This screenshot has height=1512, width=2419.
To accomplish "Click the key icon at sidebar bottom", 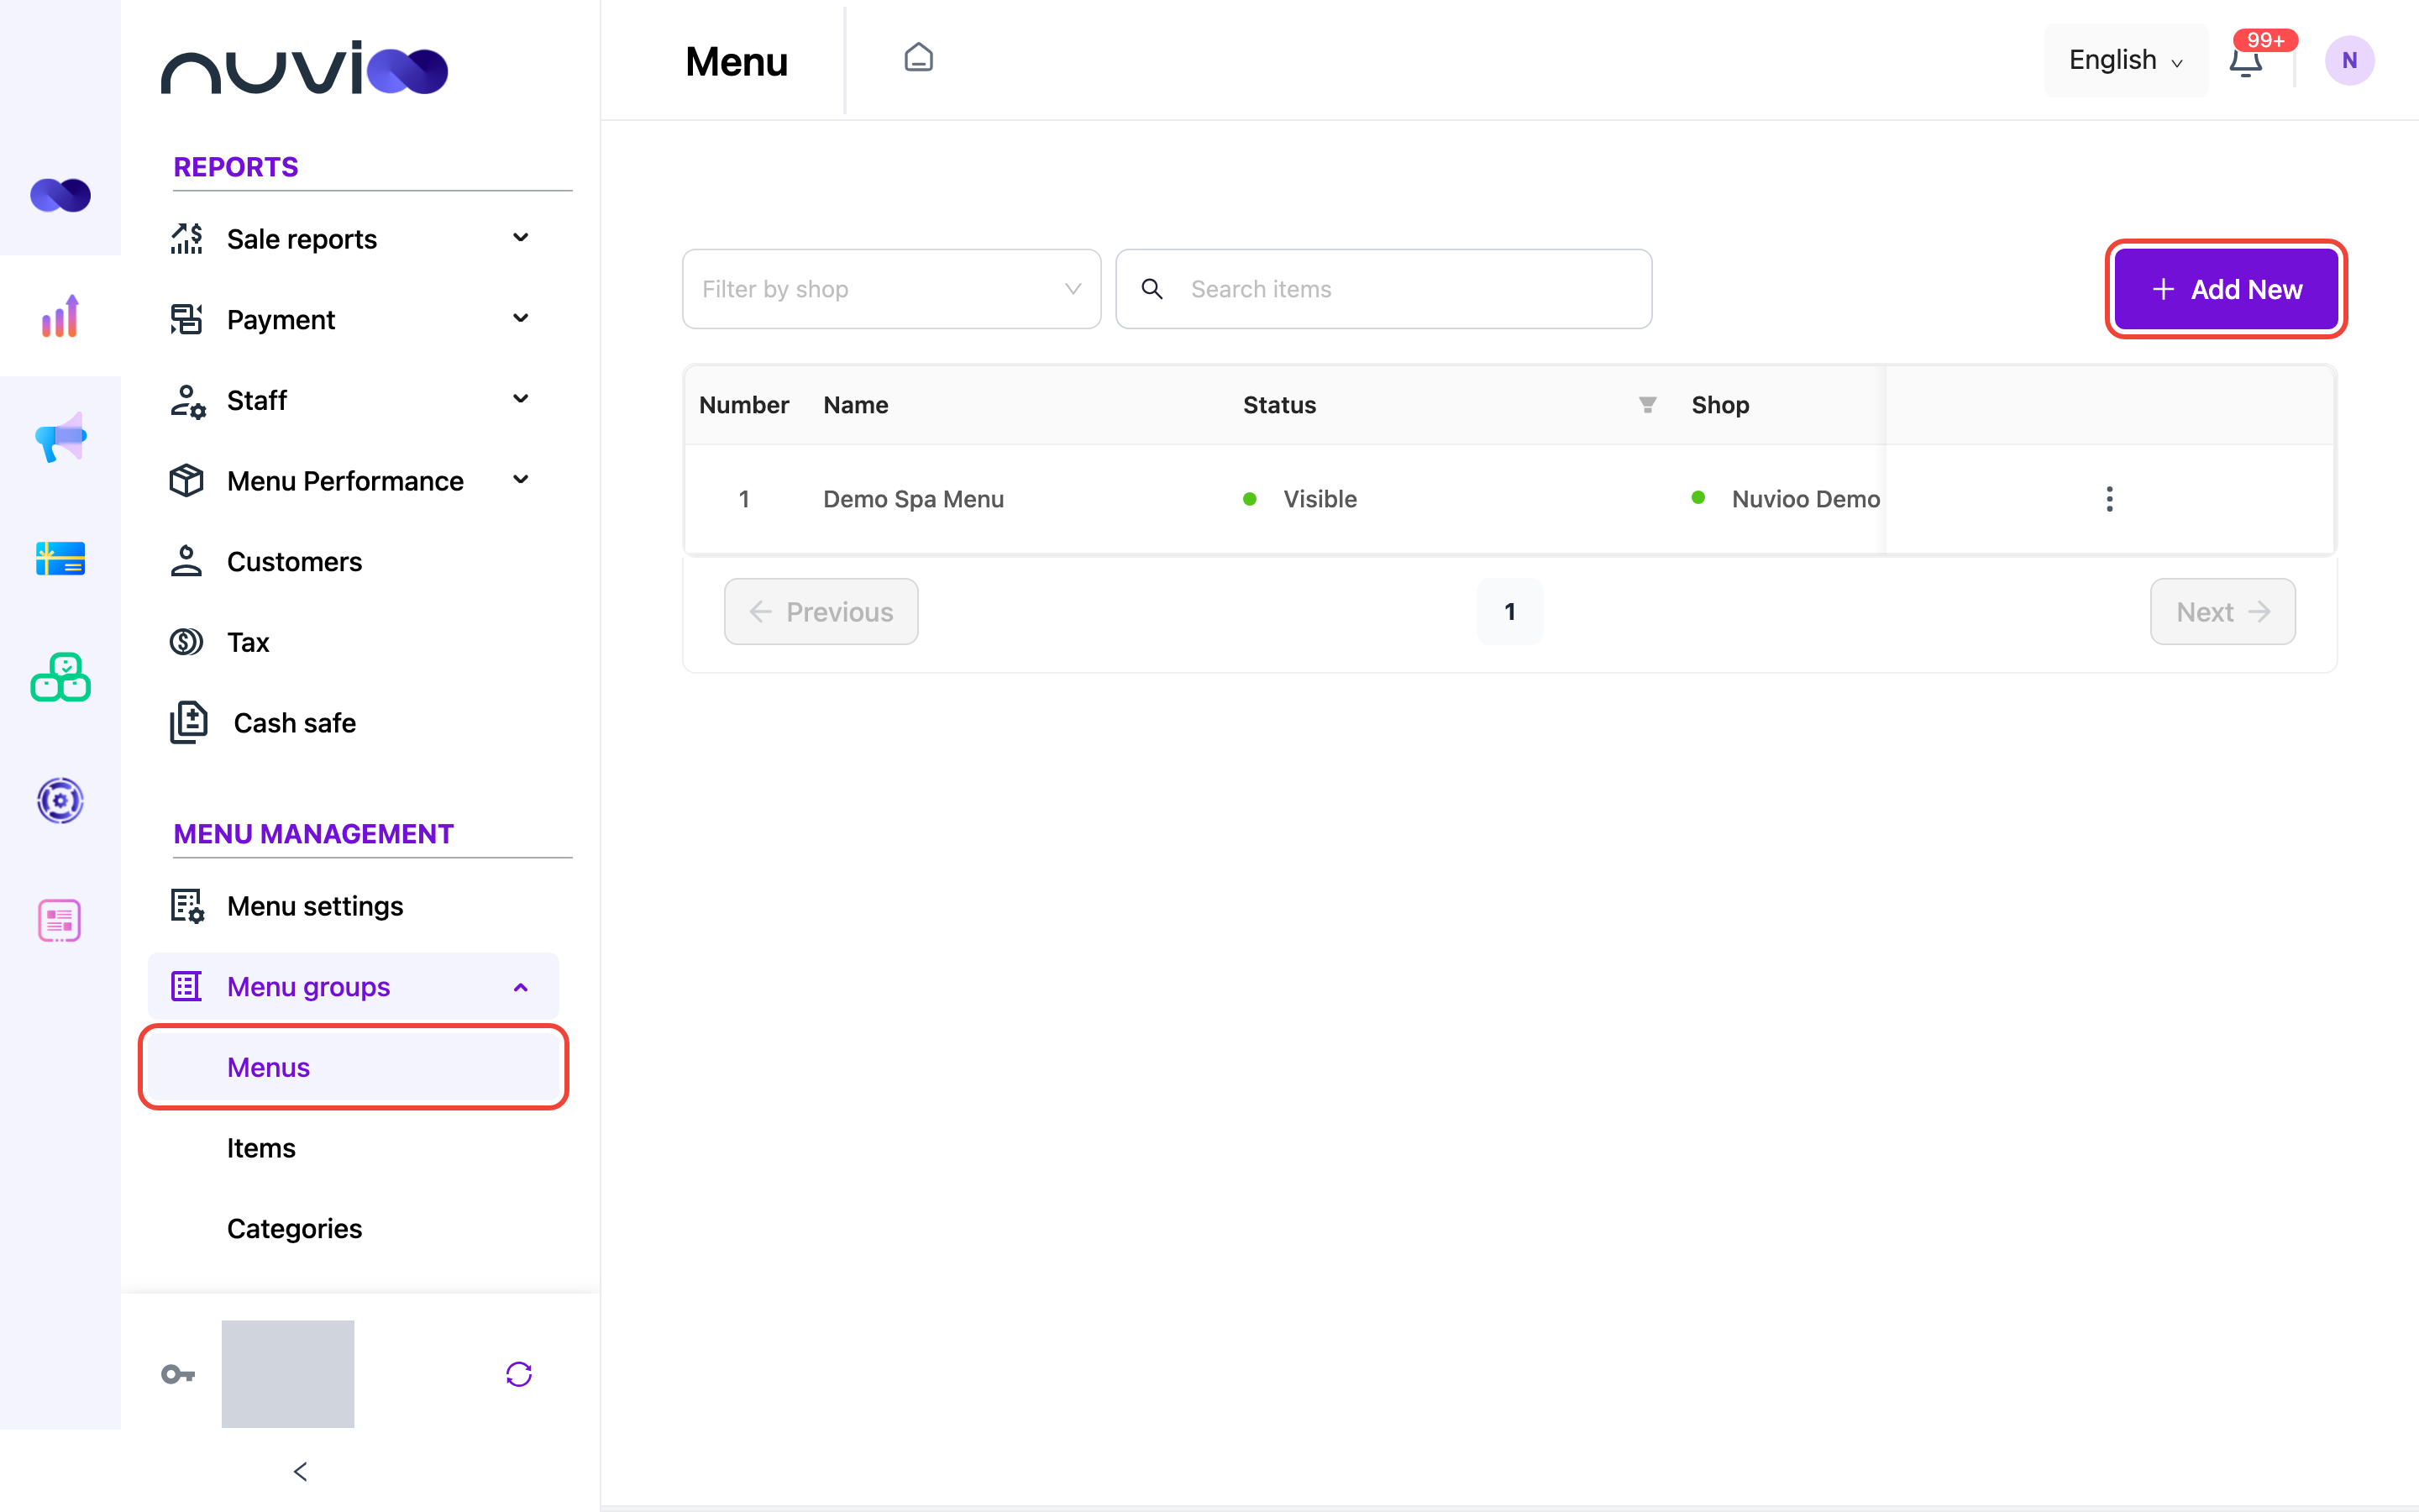I will 178,1374.
